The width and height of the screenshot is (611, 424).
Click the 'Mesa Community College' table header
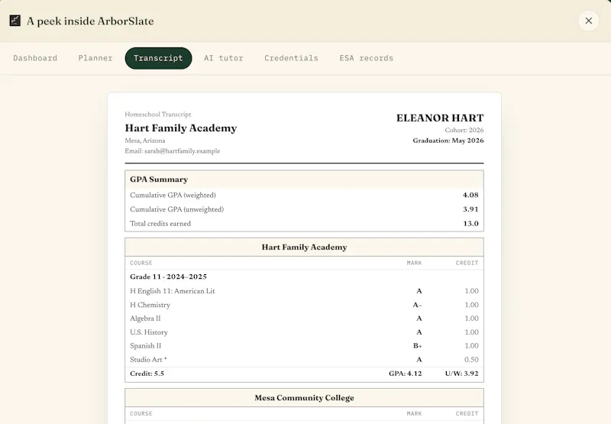pyautogui.click(x=304, y=398)
